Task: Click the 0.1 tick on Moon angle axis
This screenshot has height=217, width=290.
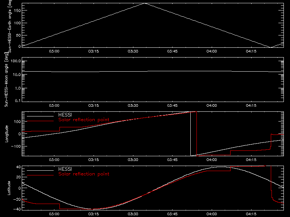Action: pos(18,101)
